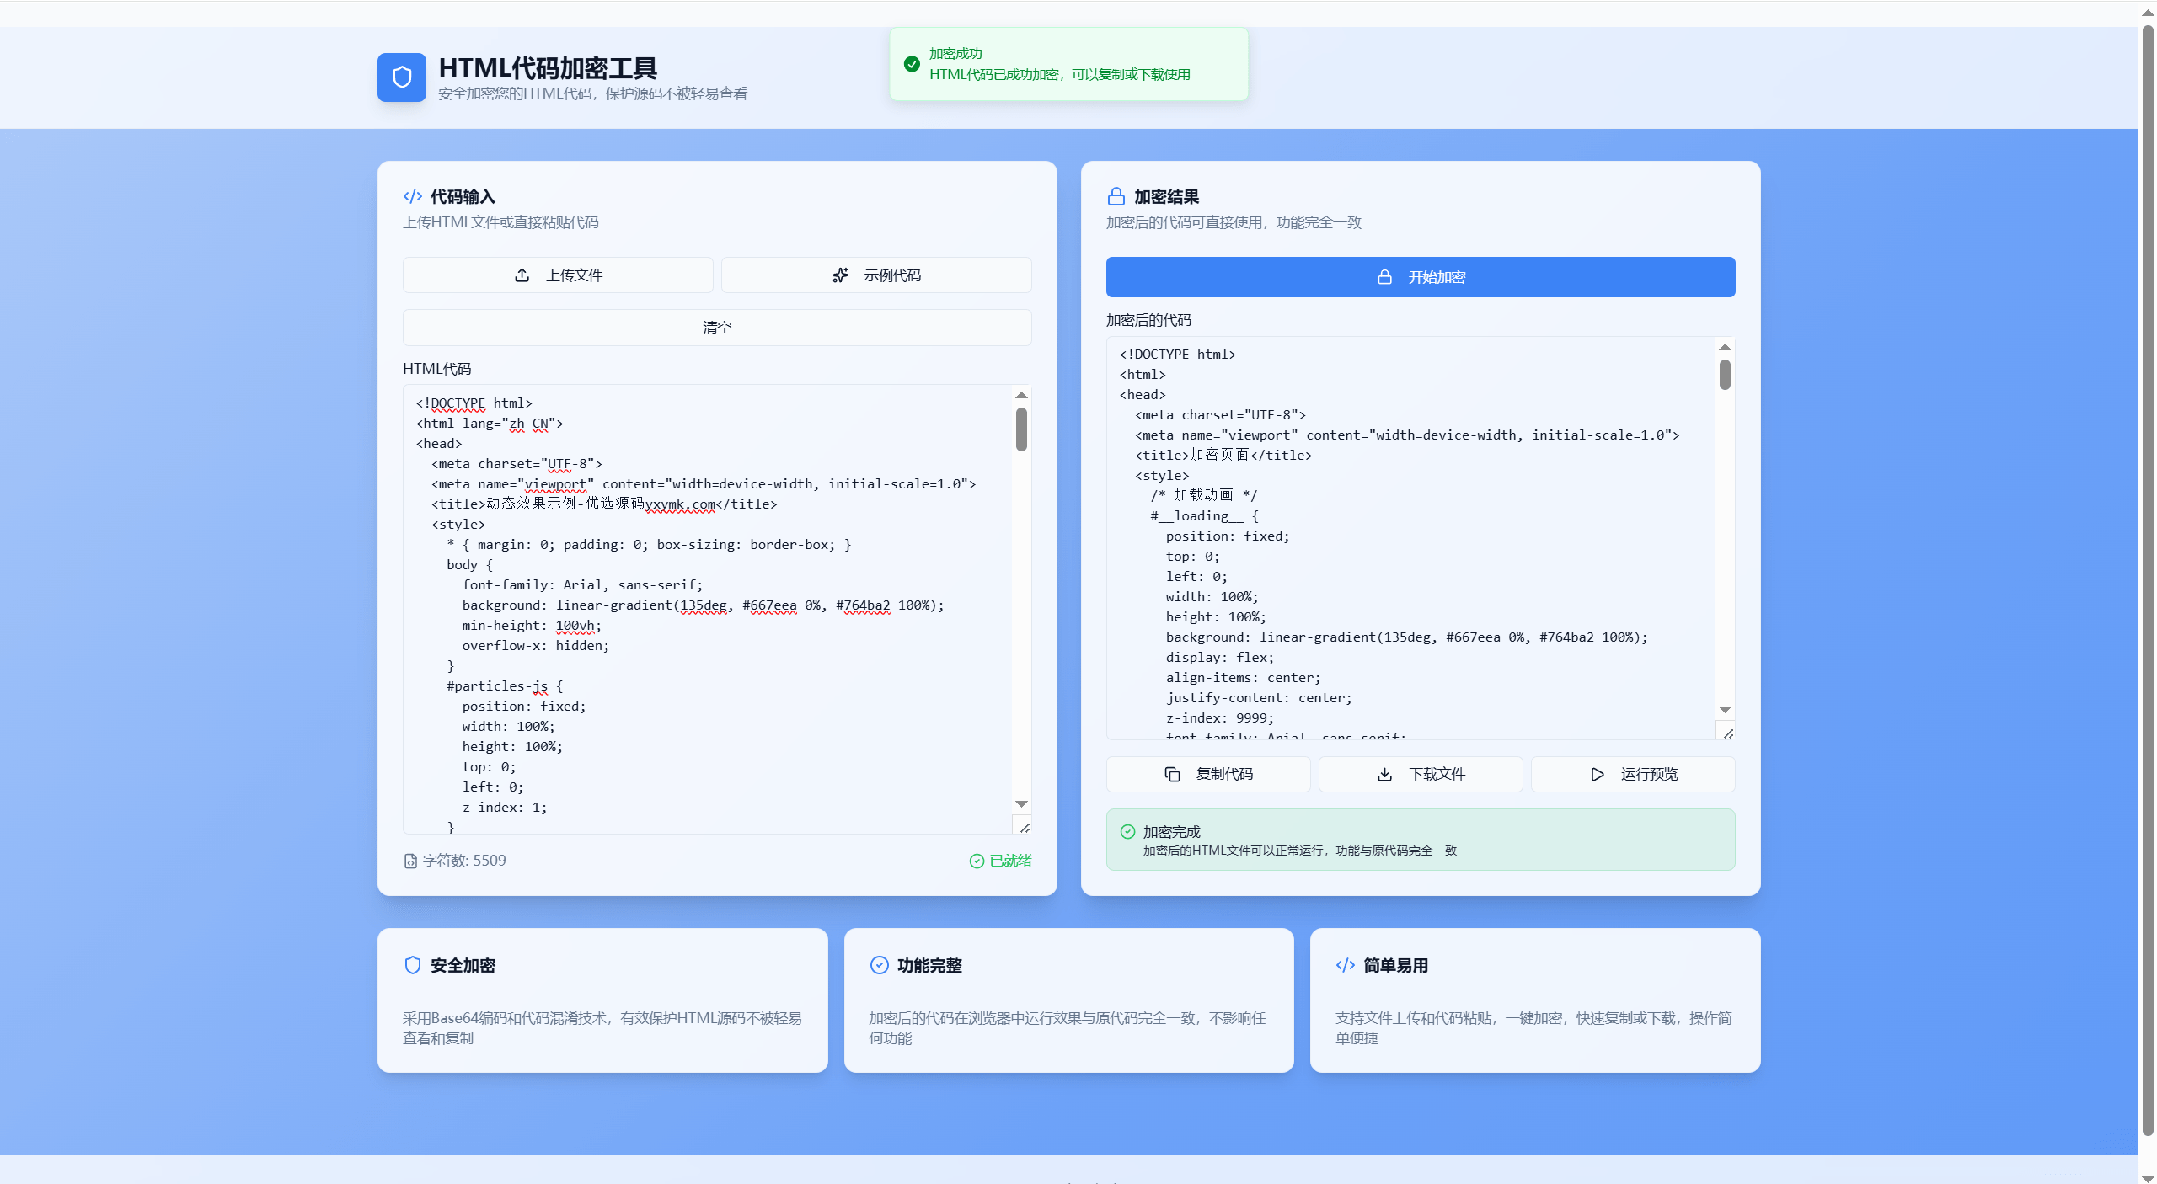Click the lock icon beside 加密结果

point(1116,196)
